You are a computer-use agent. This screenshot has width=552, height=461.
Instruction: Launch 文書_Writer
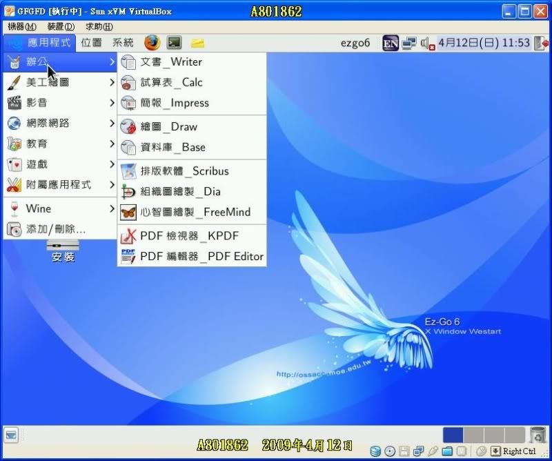coord(192,62)
